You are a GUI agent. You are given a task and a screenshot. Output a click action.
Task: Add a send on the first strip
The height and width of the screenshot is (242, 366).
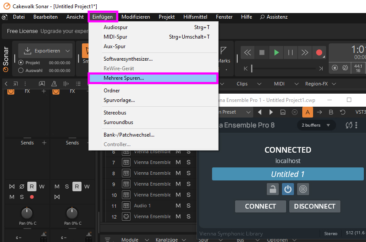click(44, 143)
